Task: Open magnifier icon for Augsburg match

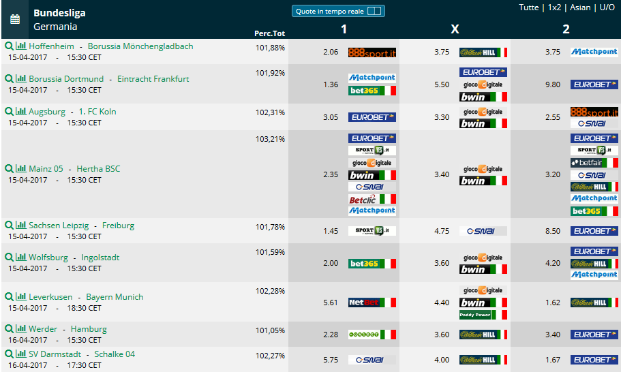Action: coord(9,112)
